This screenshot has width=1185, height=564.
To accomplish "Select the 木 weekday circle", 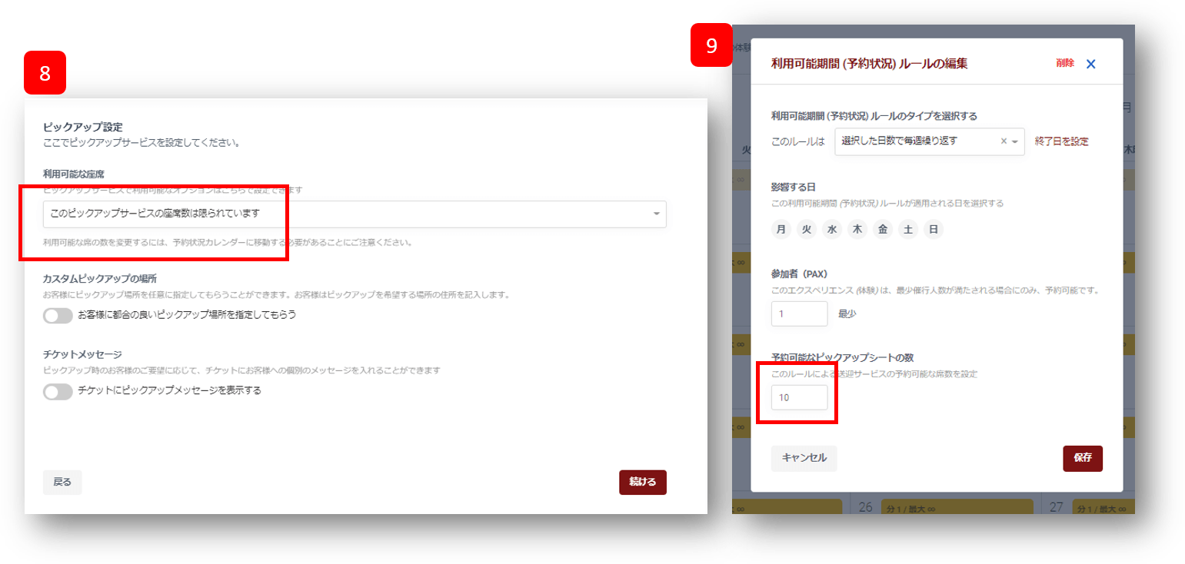I will tap(857, 229).
